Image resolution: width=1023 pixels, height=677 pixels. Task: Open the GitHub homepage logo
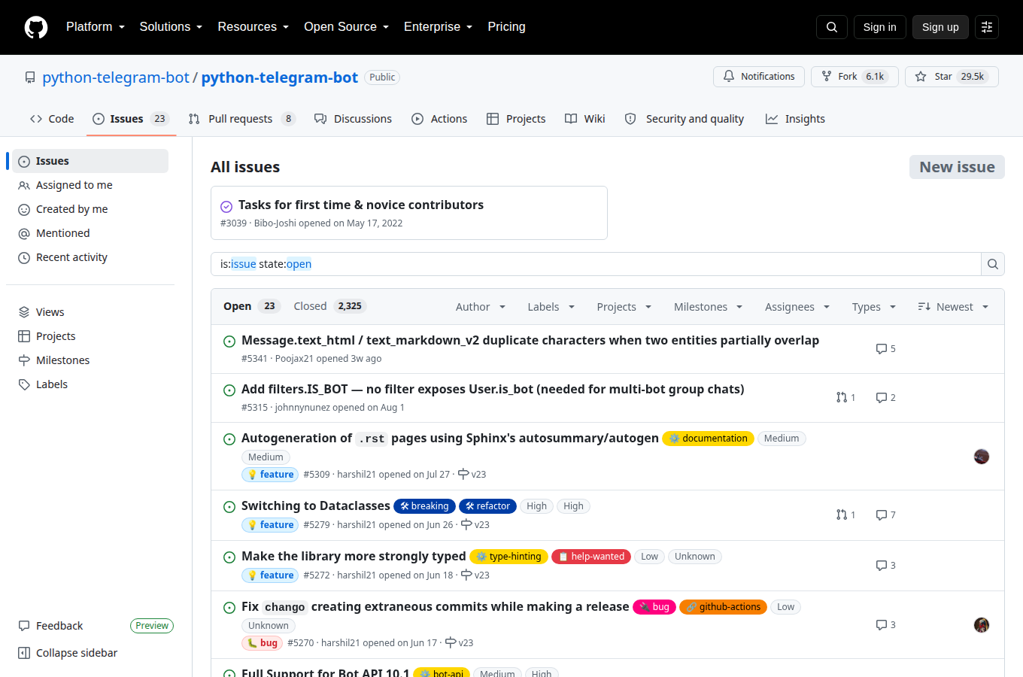[x=36, y=27]
